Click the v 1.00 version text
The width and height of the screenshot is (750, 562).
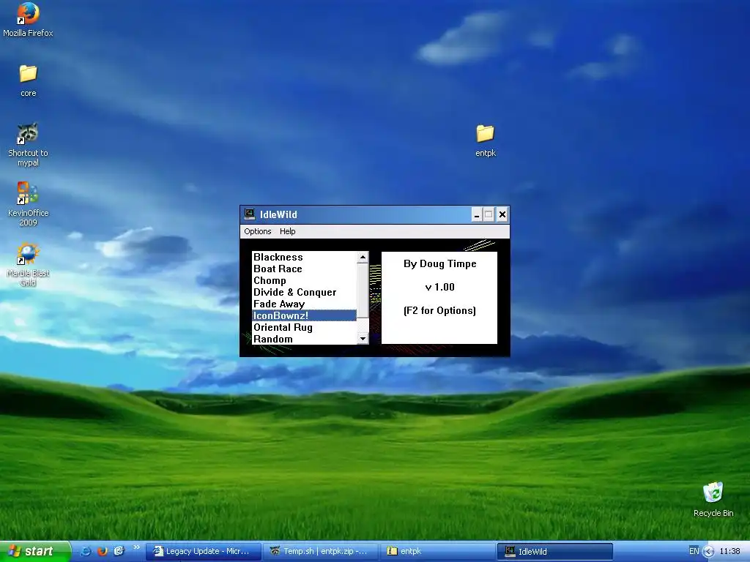click(x=439, y=287)
